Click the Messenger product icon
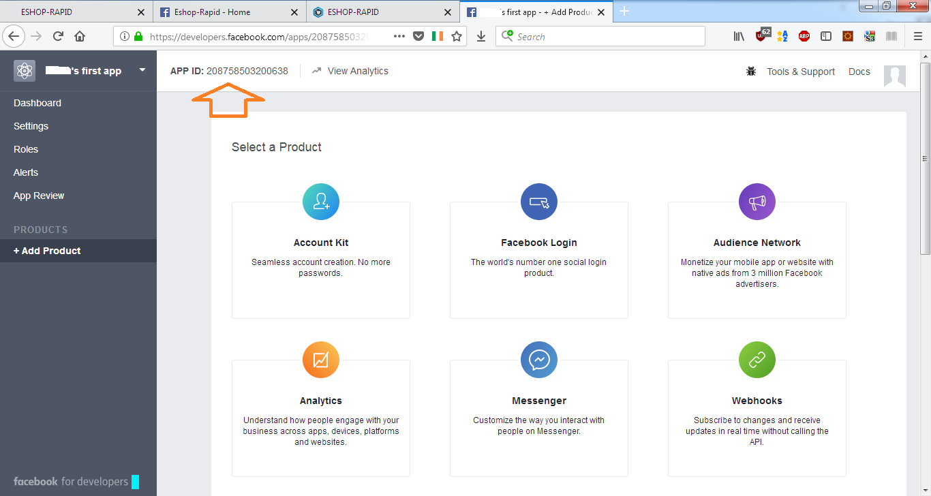931x496 pixels. (539, 360)
